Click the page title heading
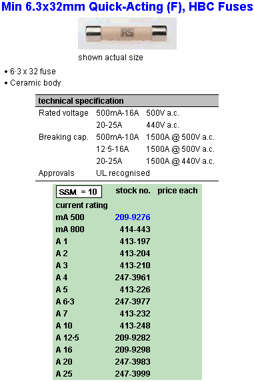Screen dimensions: 254x382 [127, 7]
